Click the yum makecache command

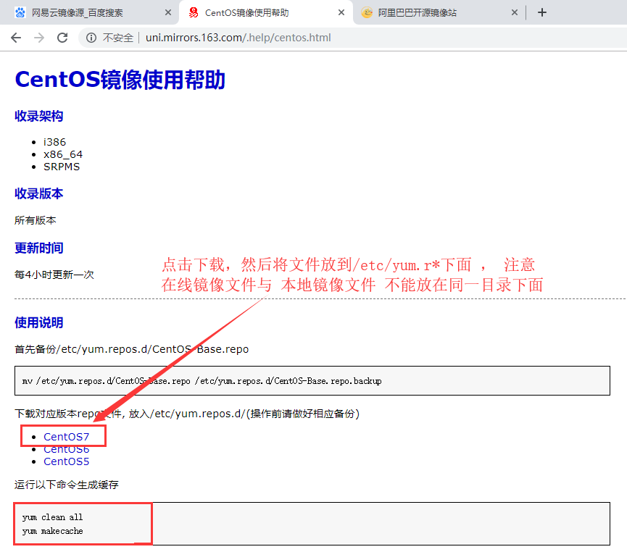coord(53,531)
